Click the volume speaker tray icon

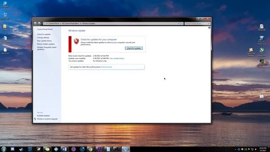(256, 149)
